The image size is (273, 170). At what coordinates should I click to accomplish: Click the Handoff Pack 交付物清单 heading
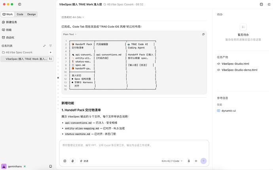[81, 110]
